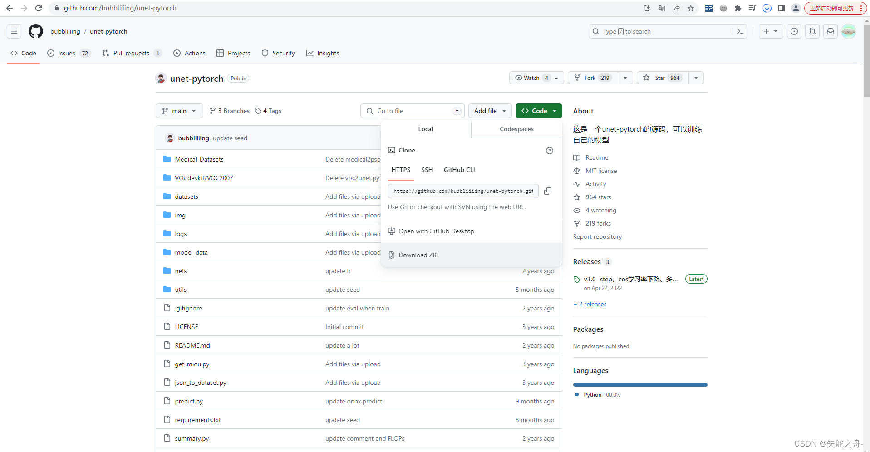Image resolution: width=870 pixels, height=452 pixels.
Task: Click the page vertical scrollbar
Action: pyautogui.click(x=866, y=61)
